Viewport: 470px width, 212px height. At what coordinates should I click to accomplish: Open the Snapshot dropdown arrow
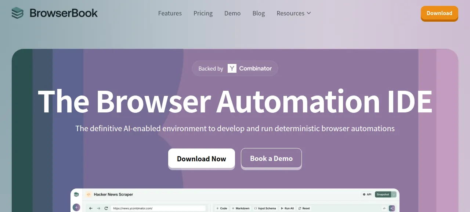coord(394,194)
